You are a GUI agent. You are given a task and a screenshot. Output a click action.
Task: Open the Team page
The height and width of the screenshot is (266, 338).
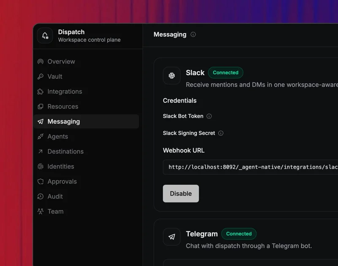pyautogui.click(x=55, y=212)
